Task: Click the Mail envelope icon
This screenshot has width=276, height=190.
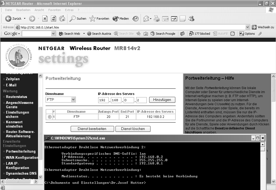Action: point(146,19)
